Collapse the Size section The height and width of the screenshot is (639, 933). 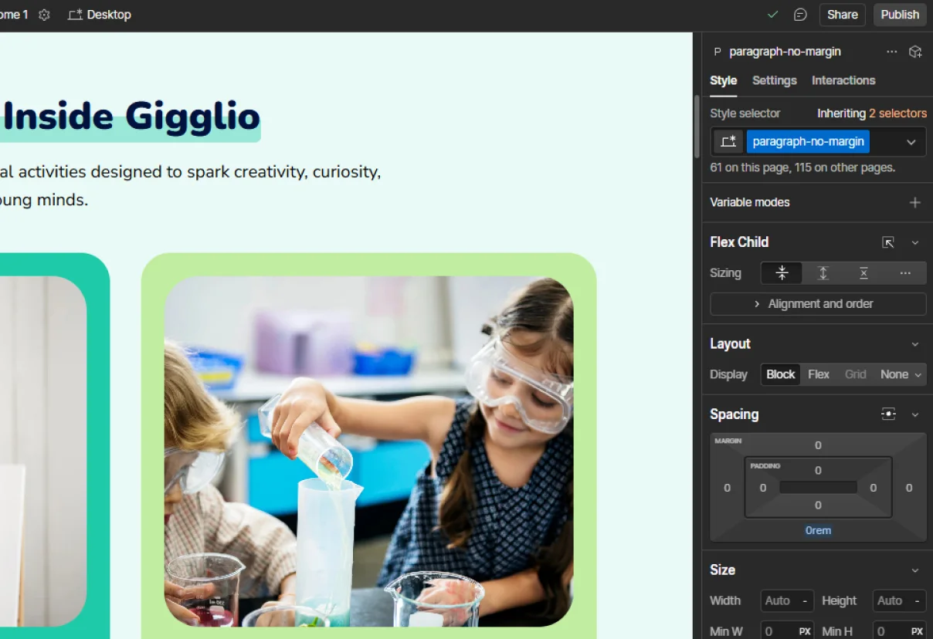tap(915, 570)
